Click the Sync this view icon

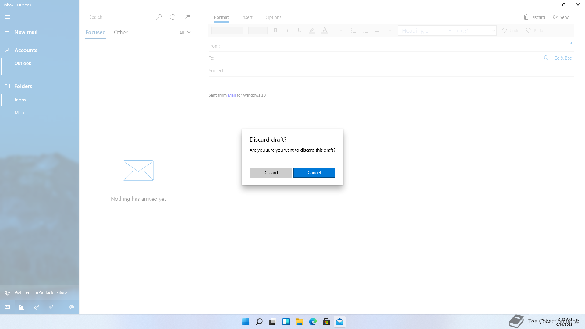click(173, 17)
